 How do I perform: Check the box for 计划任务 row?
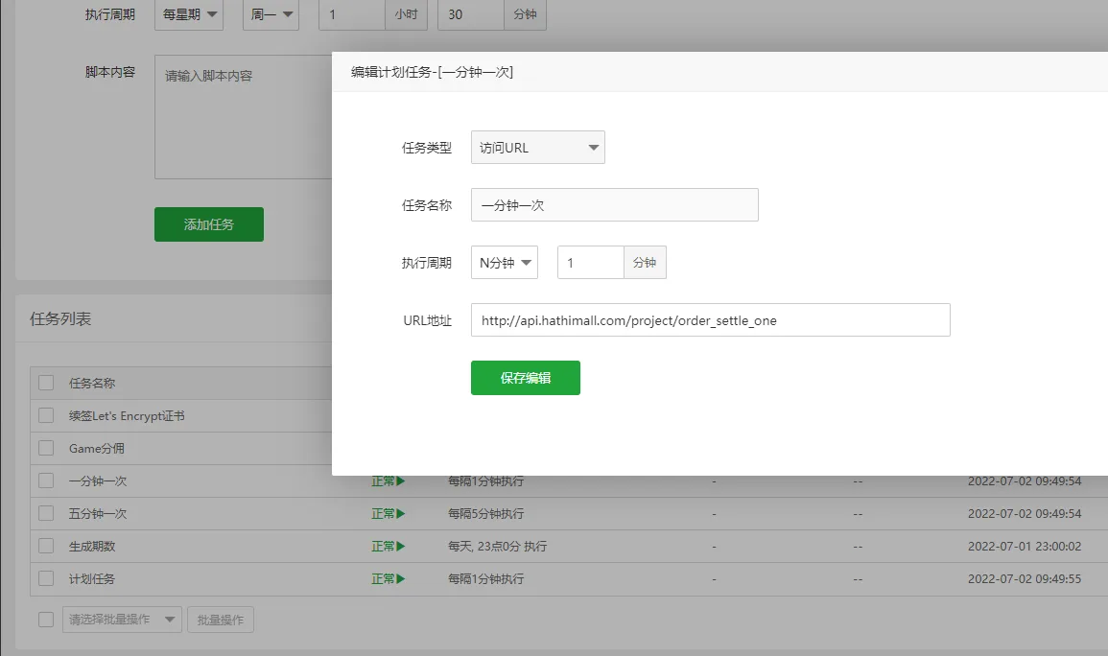pos(46,577)
